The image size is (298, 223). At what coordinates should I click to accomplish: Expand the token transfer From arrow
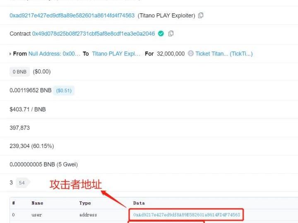point(10,54)
